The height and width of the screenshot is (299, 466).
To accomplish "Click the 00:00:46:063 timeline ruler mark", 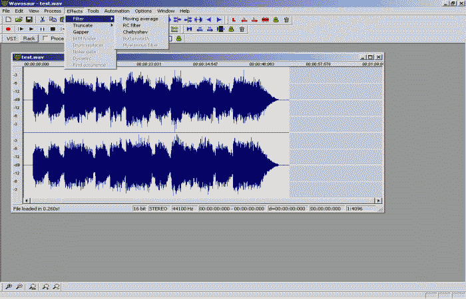I will point(263,64).
